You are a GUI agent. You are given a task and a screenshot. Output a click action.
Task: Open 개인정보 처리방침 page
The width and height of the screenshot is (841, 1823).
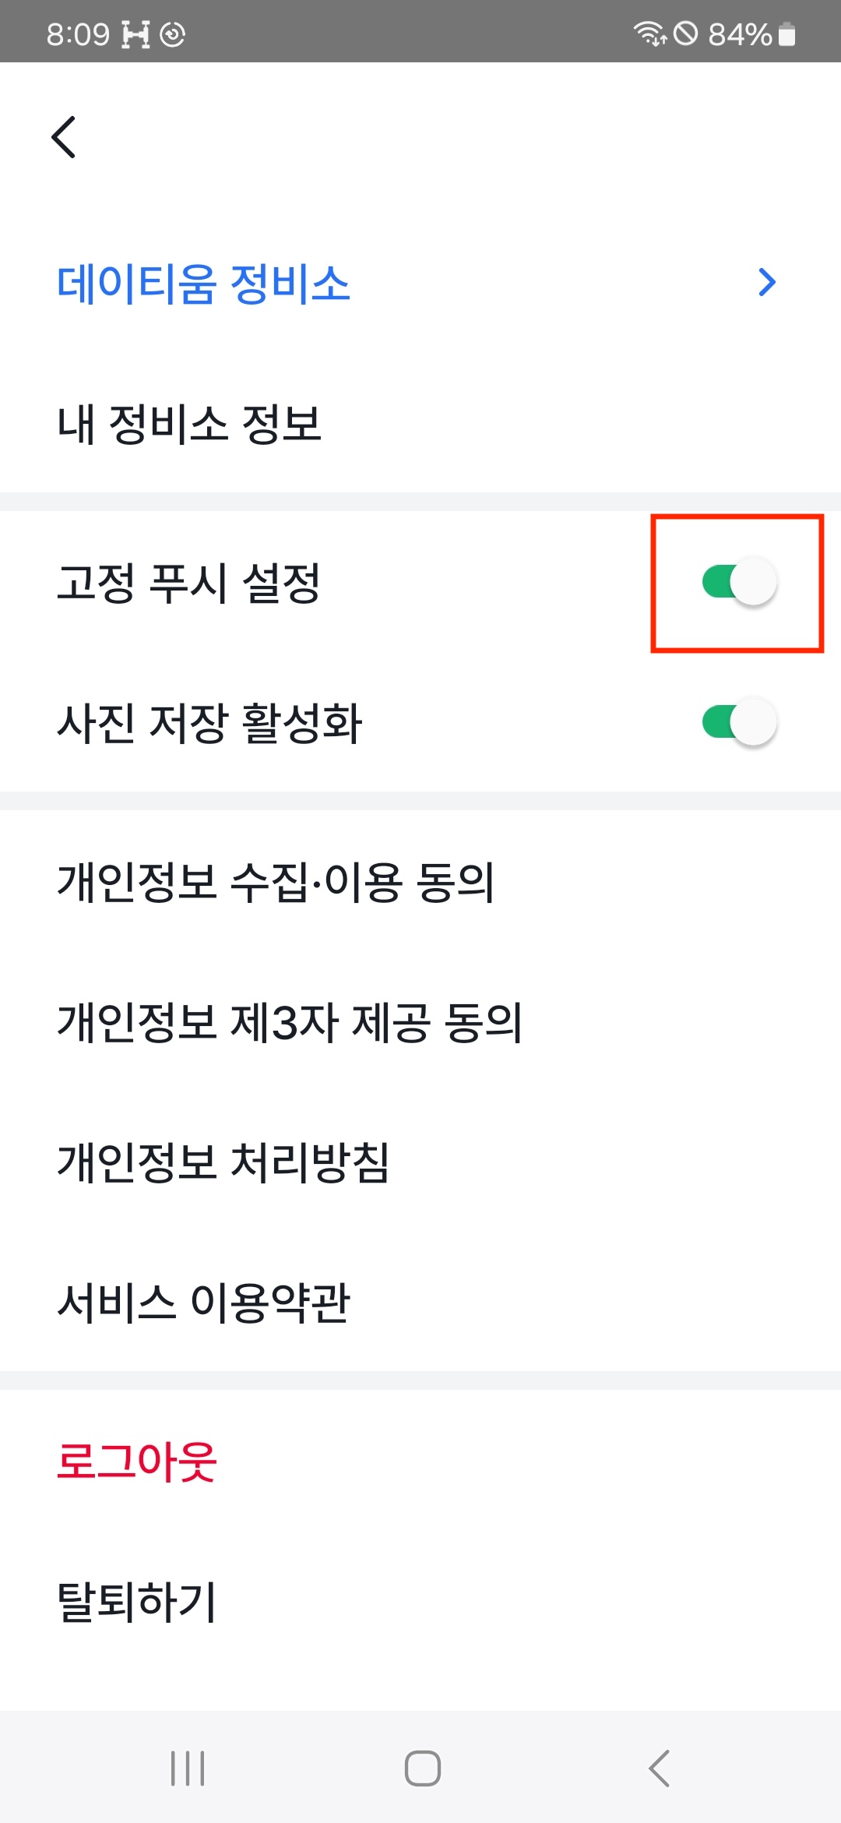tap(223, 1163)
